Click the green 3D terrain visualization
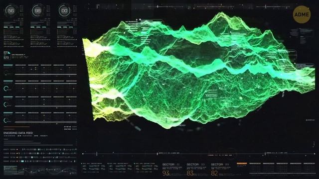This screenshot has height=179, width=319. pos(198,71)
